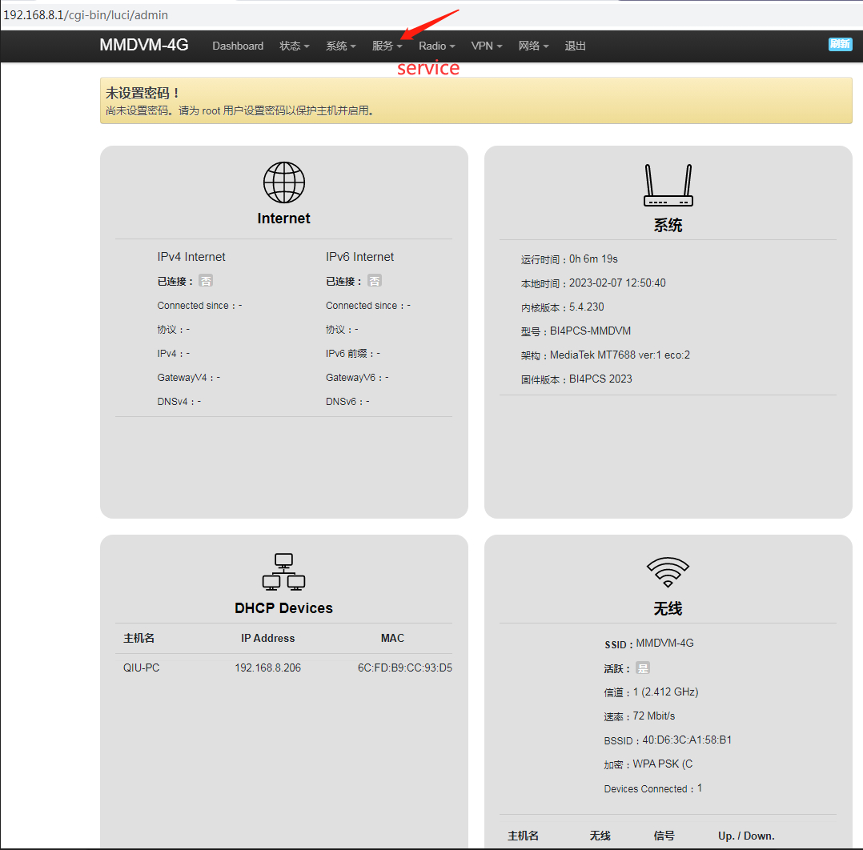
Task: Click the 刷新 refresh badge
Action: (840, 44)
